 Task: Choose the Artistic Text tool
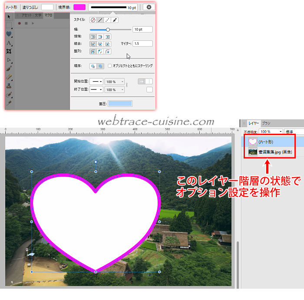click(9, 43)
